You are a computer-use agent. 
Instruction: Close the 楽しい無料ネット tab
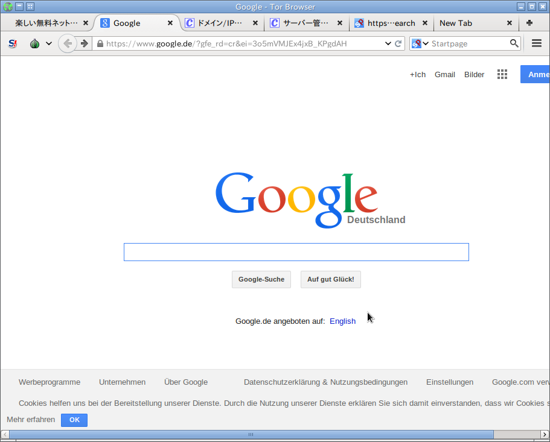point(86,23)
